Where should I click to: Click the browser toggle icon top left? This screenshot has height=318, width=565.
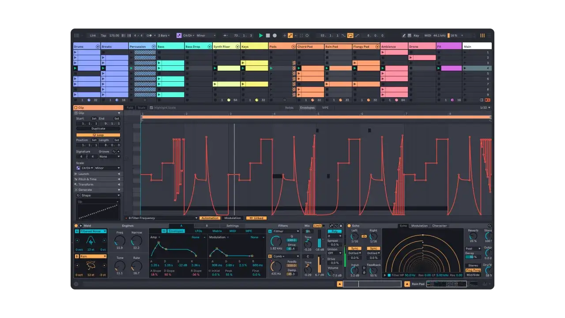click(x=77, y=35)
